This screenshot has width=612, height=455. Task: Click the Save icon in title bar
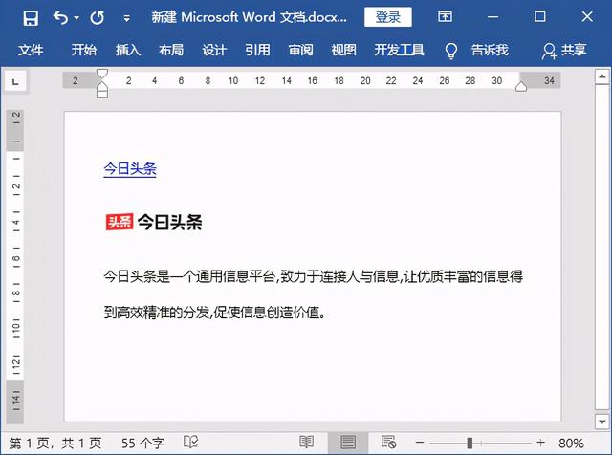[31, 17]
